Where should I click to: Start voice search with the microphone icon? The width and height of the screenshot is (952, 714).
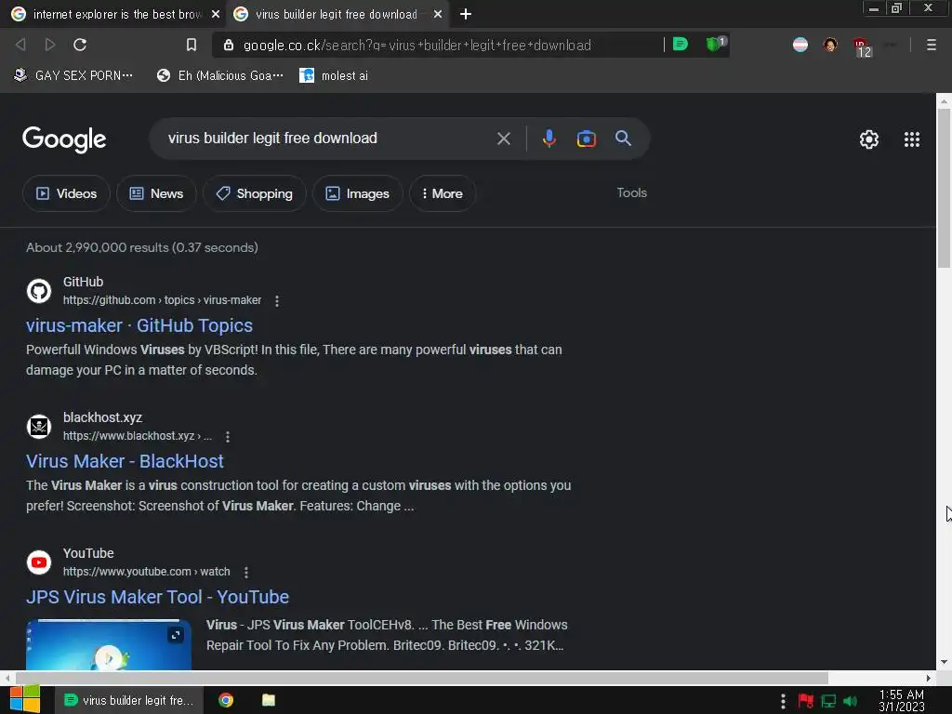549,139
